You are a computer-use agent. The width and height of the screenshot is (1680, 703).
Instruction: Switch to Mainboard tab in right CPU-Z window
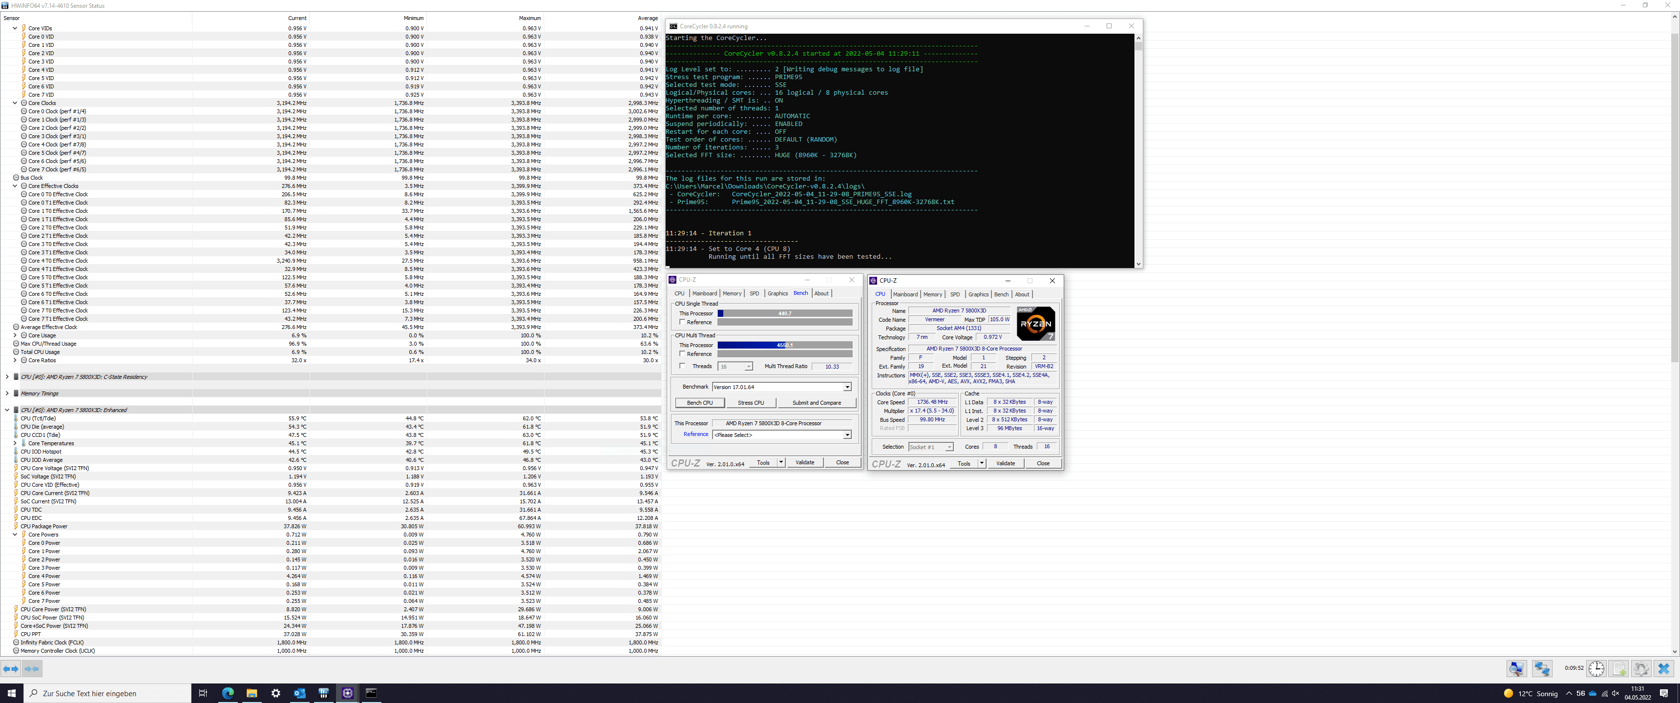[905, 294]
